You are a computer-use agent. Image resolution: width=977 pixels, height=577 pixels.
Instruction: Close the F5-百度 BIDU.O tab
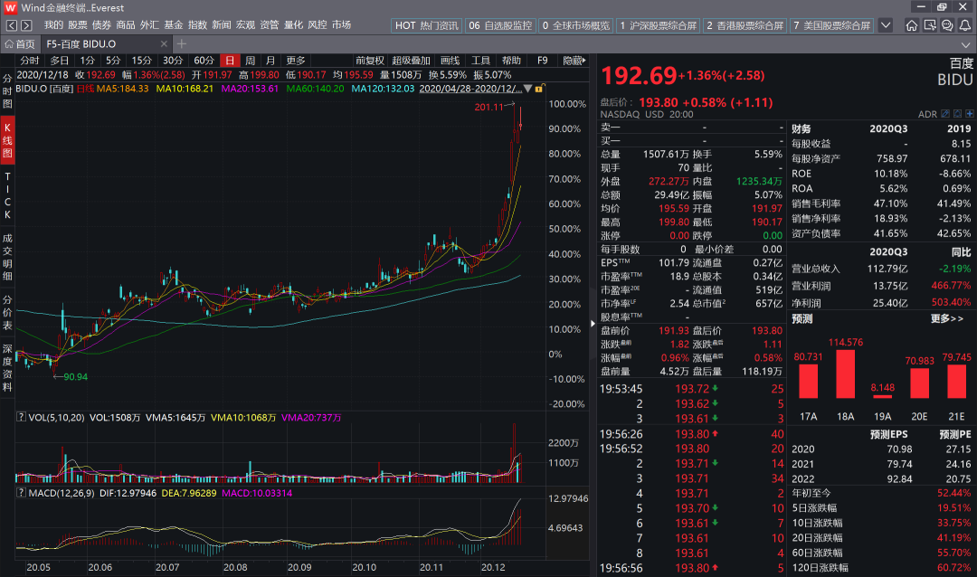point(164,43)
